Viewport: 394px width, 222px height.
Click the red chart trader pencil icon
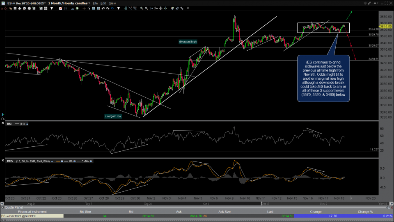tap(61, 8)
